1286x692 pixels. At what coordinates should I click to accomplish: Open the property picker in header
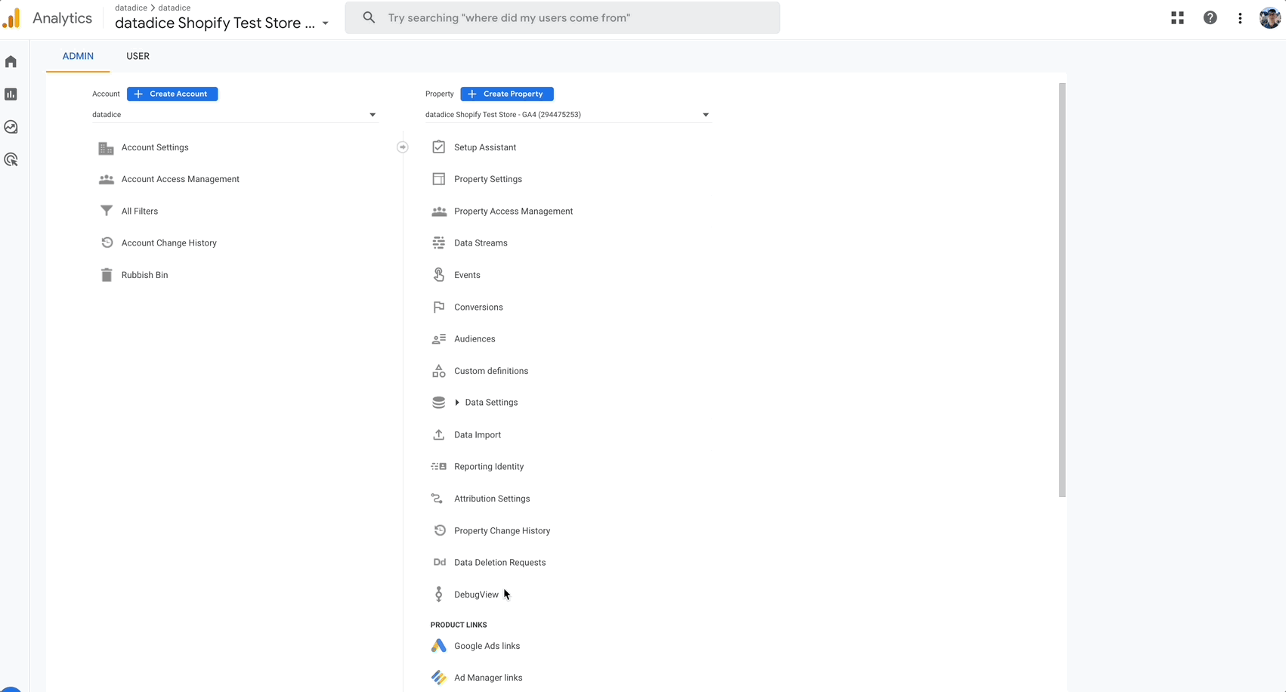point(221,23)
